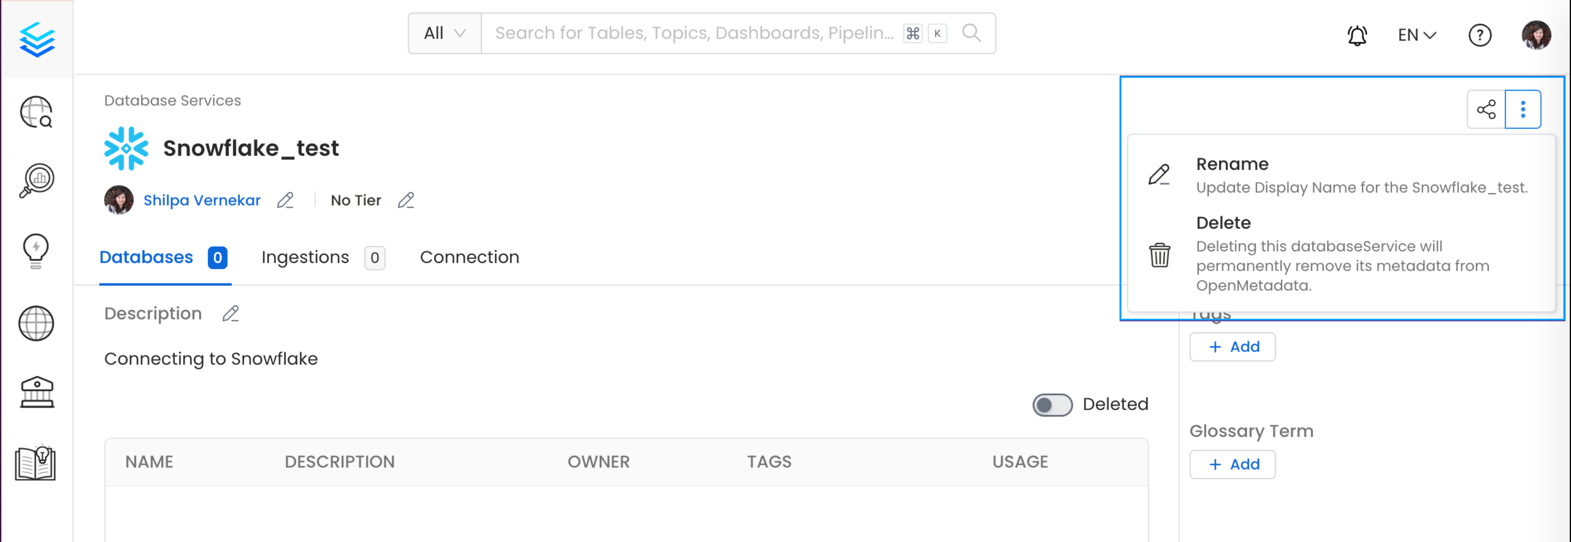1571x542 pixels.
Task: Click the notification bell icon
Action: click(x=1357, y=35)
